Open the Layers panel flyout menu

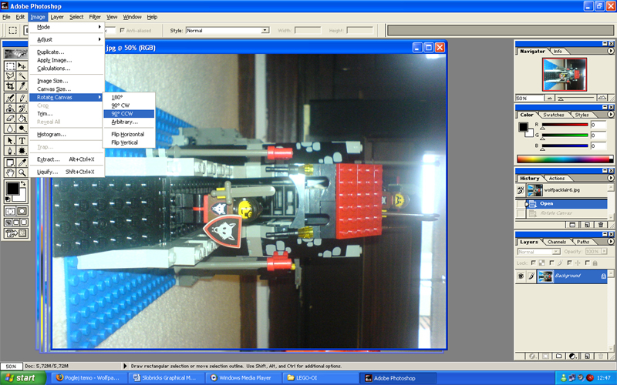610,242
